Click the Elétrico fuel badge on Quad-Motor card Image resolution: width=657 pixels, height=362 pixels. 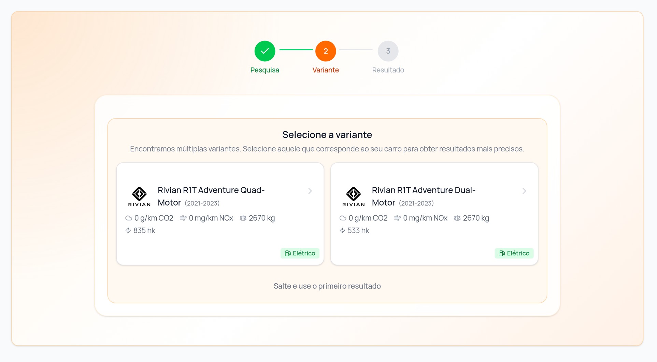click(300, 253)
